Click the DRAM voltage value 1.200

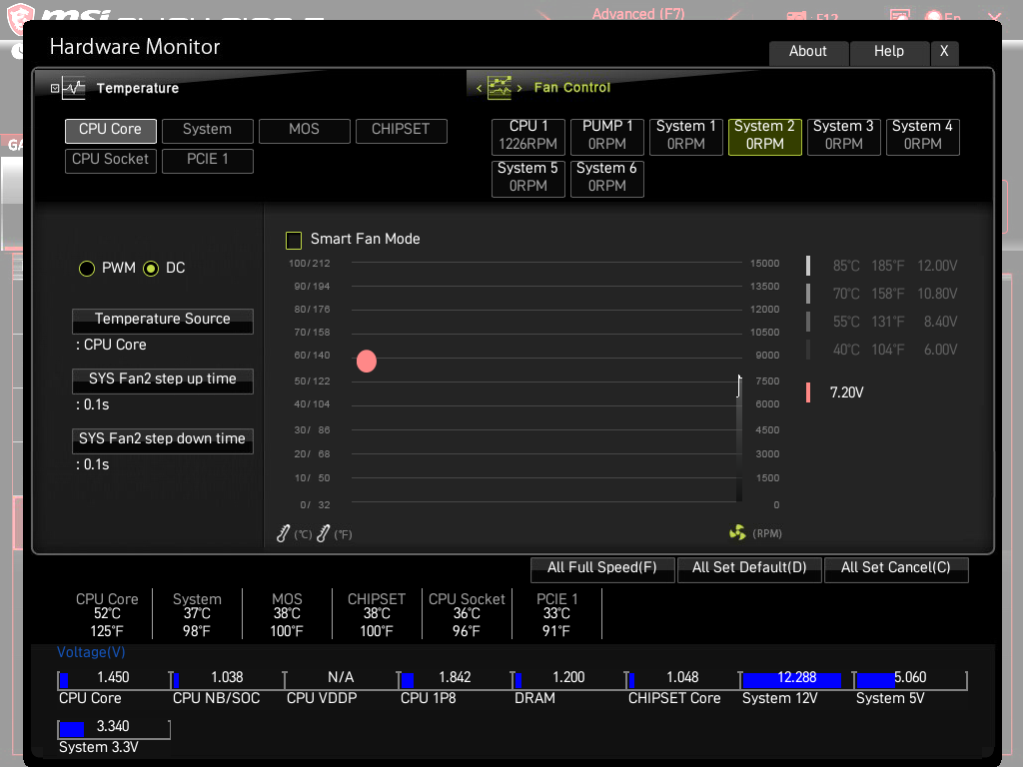[568, 678]
